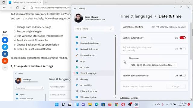193x108 pixels.
Task: Open Personalization settings section
Action: click(x=94, y=55)
